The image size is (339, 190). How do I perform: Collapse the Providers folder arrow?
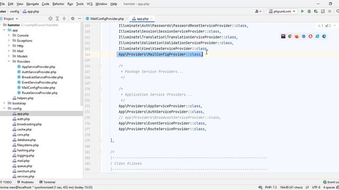pyautogui.click(x=9, y=61)
